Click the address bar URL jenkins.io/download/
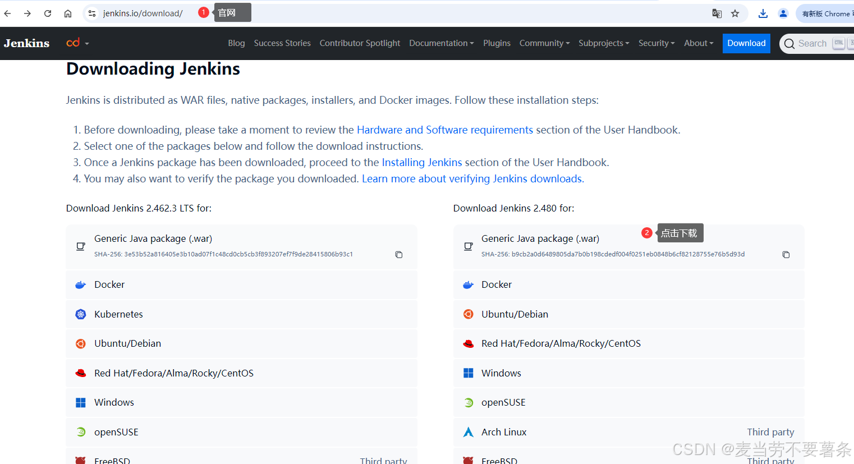This screenshot has height=464, width=854. [x=143, y=13]
